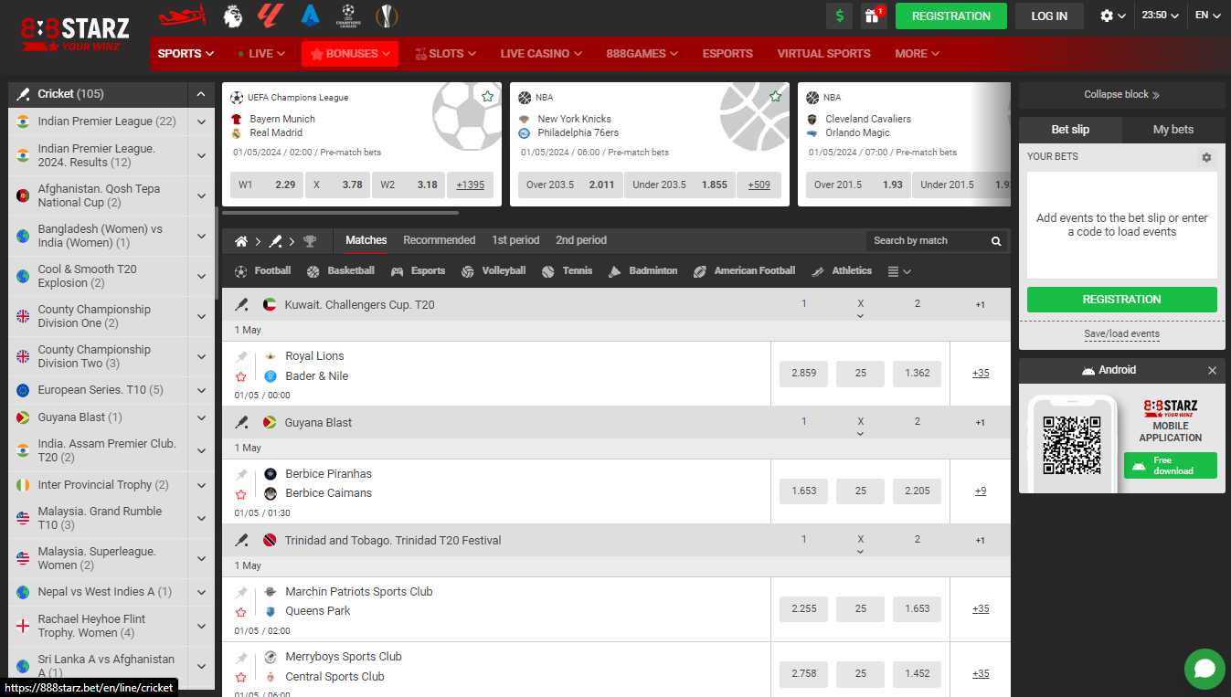
Task: Favorite the Bayern Munich vs Real Madrid card
Action: click(488, 97)
